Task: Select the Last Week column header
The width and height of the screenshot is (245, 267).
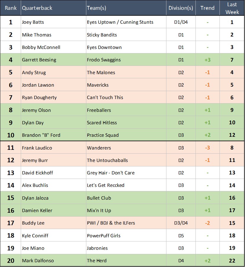Action: [232, 8]
